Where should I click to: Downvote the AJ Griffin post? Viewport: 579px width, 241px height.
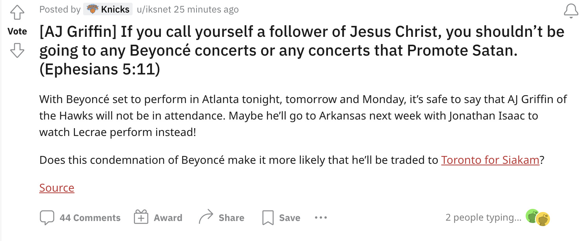click(x=17, y=51)
